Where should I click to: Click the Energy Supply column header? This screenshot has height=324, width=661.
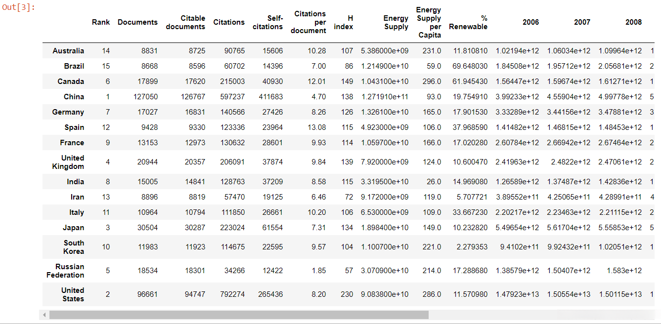(x=397, y=22)
